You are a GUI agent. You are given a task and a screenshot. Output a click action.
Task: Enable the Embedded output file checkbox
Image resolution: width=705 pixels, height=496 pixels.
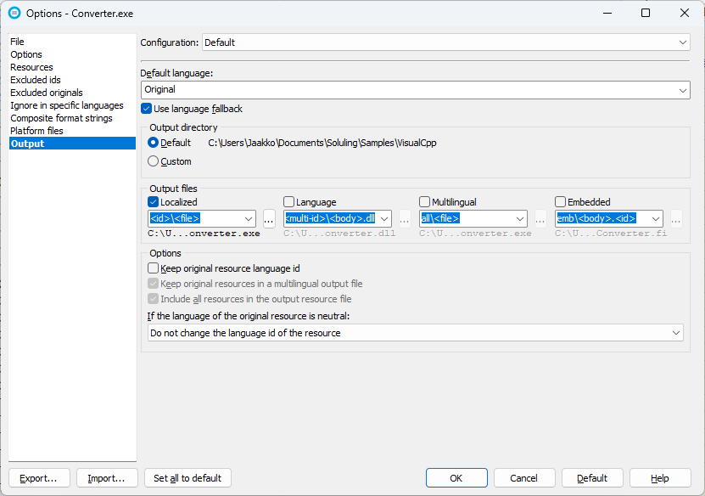point(560,201)
